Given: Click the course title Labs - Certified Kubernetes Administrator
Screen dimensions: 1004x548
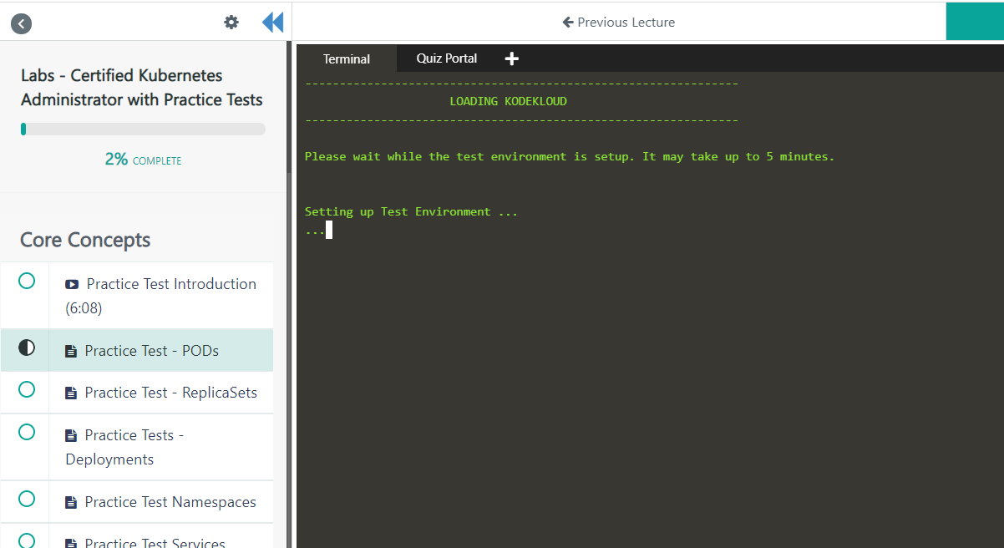Looking at the screenshot, I should click(142, 88).
